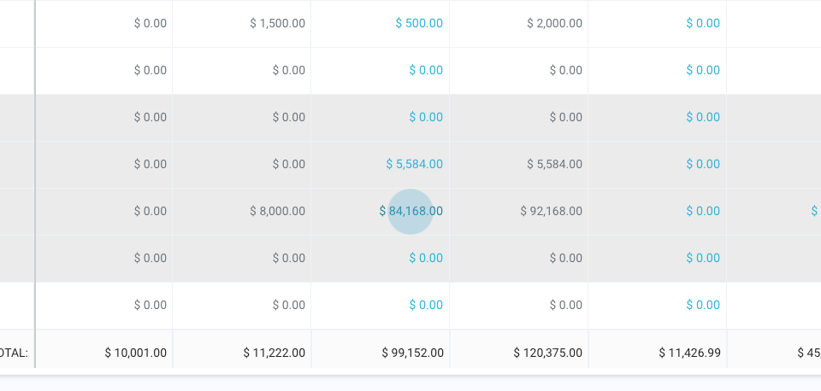The image size is (821, 391).
Task: Click the $99,152.00 total value
Action: pos(412,352)
